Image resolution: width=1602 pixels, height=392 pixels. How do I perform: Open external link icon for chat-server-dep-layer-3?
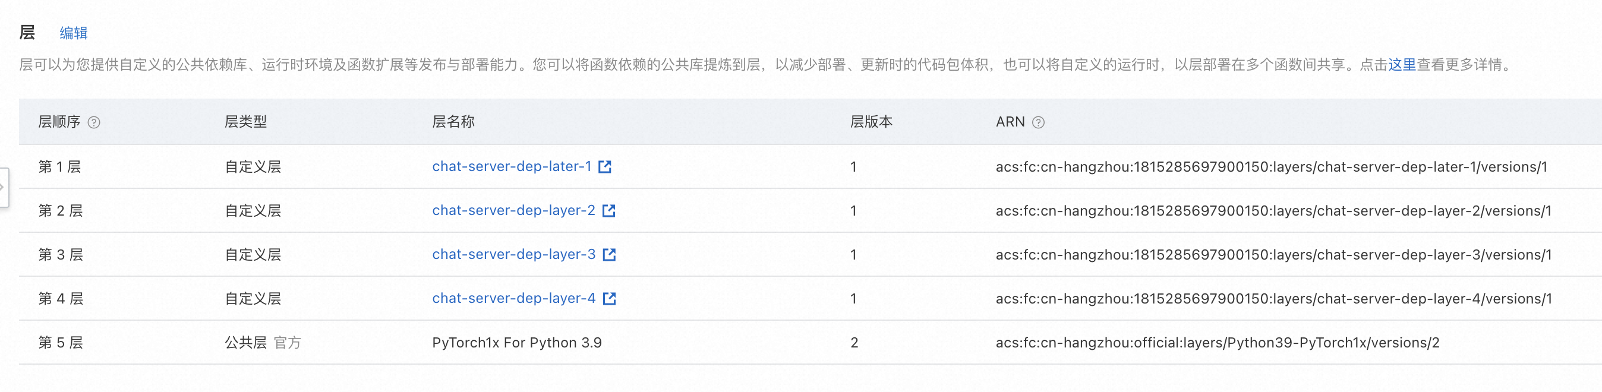[x=610, y=255]
